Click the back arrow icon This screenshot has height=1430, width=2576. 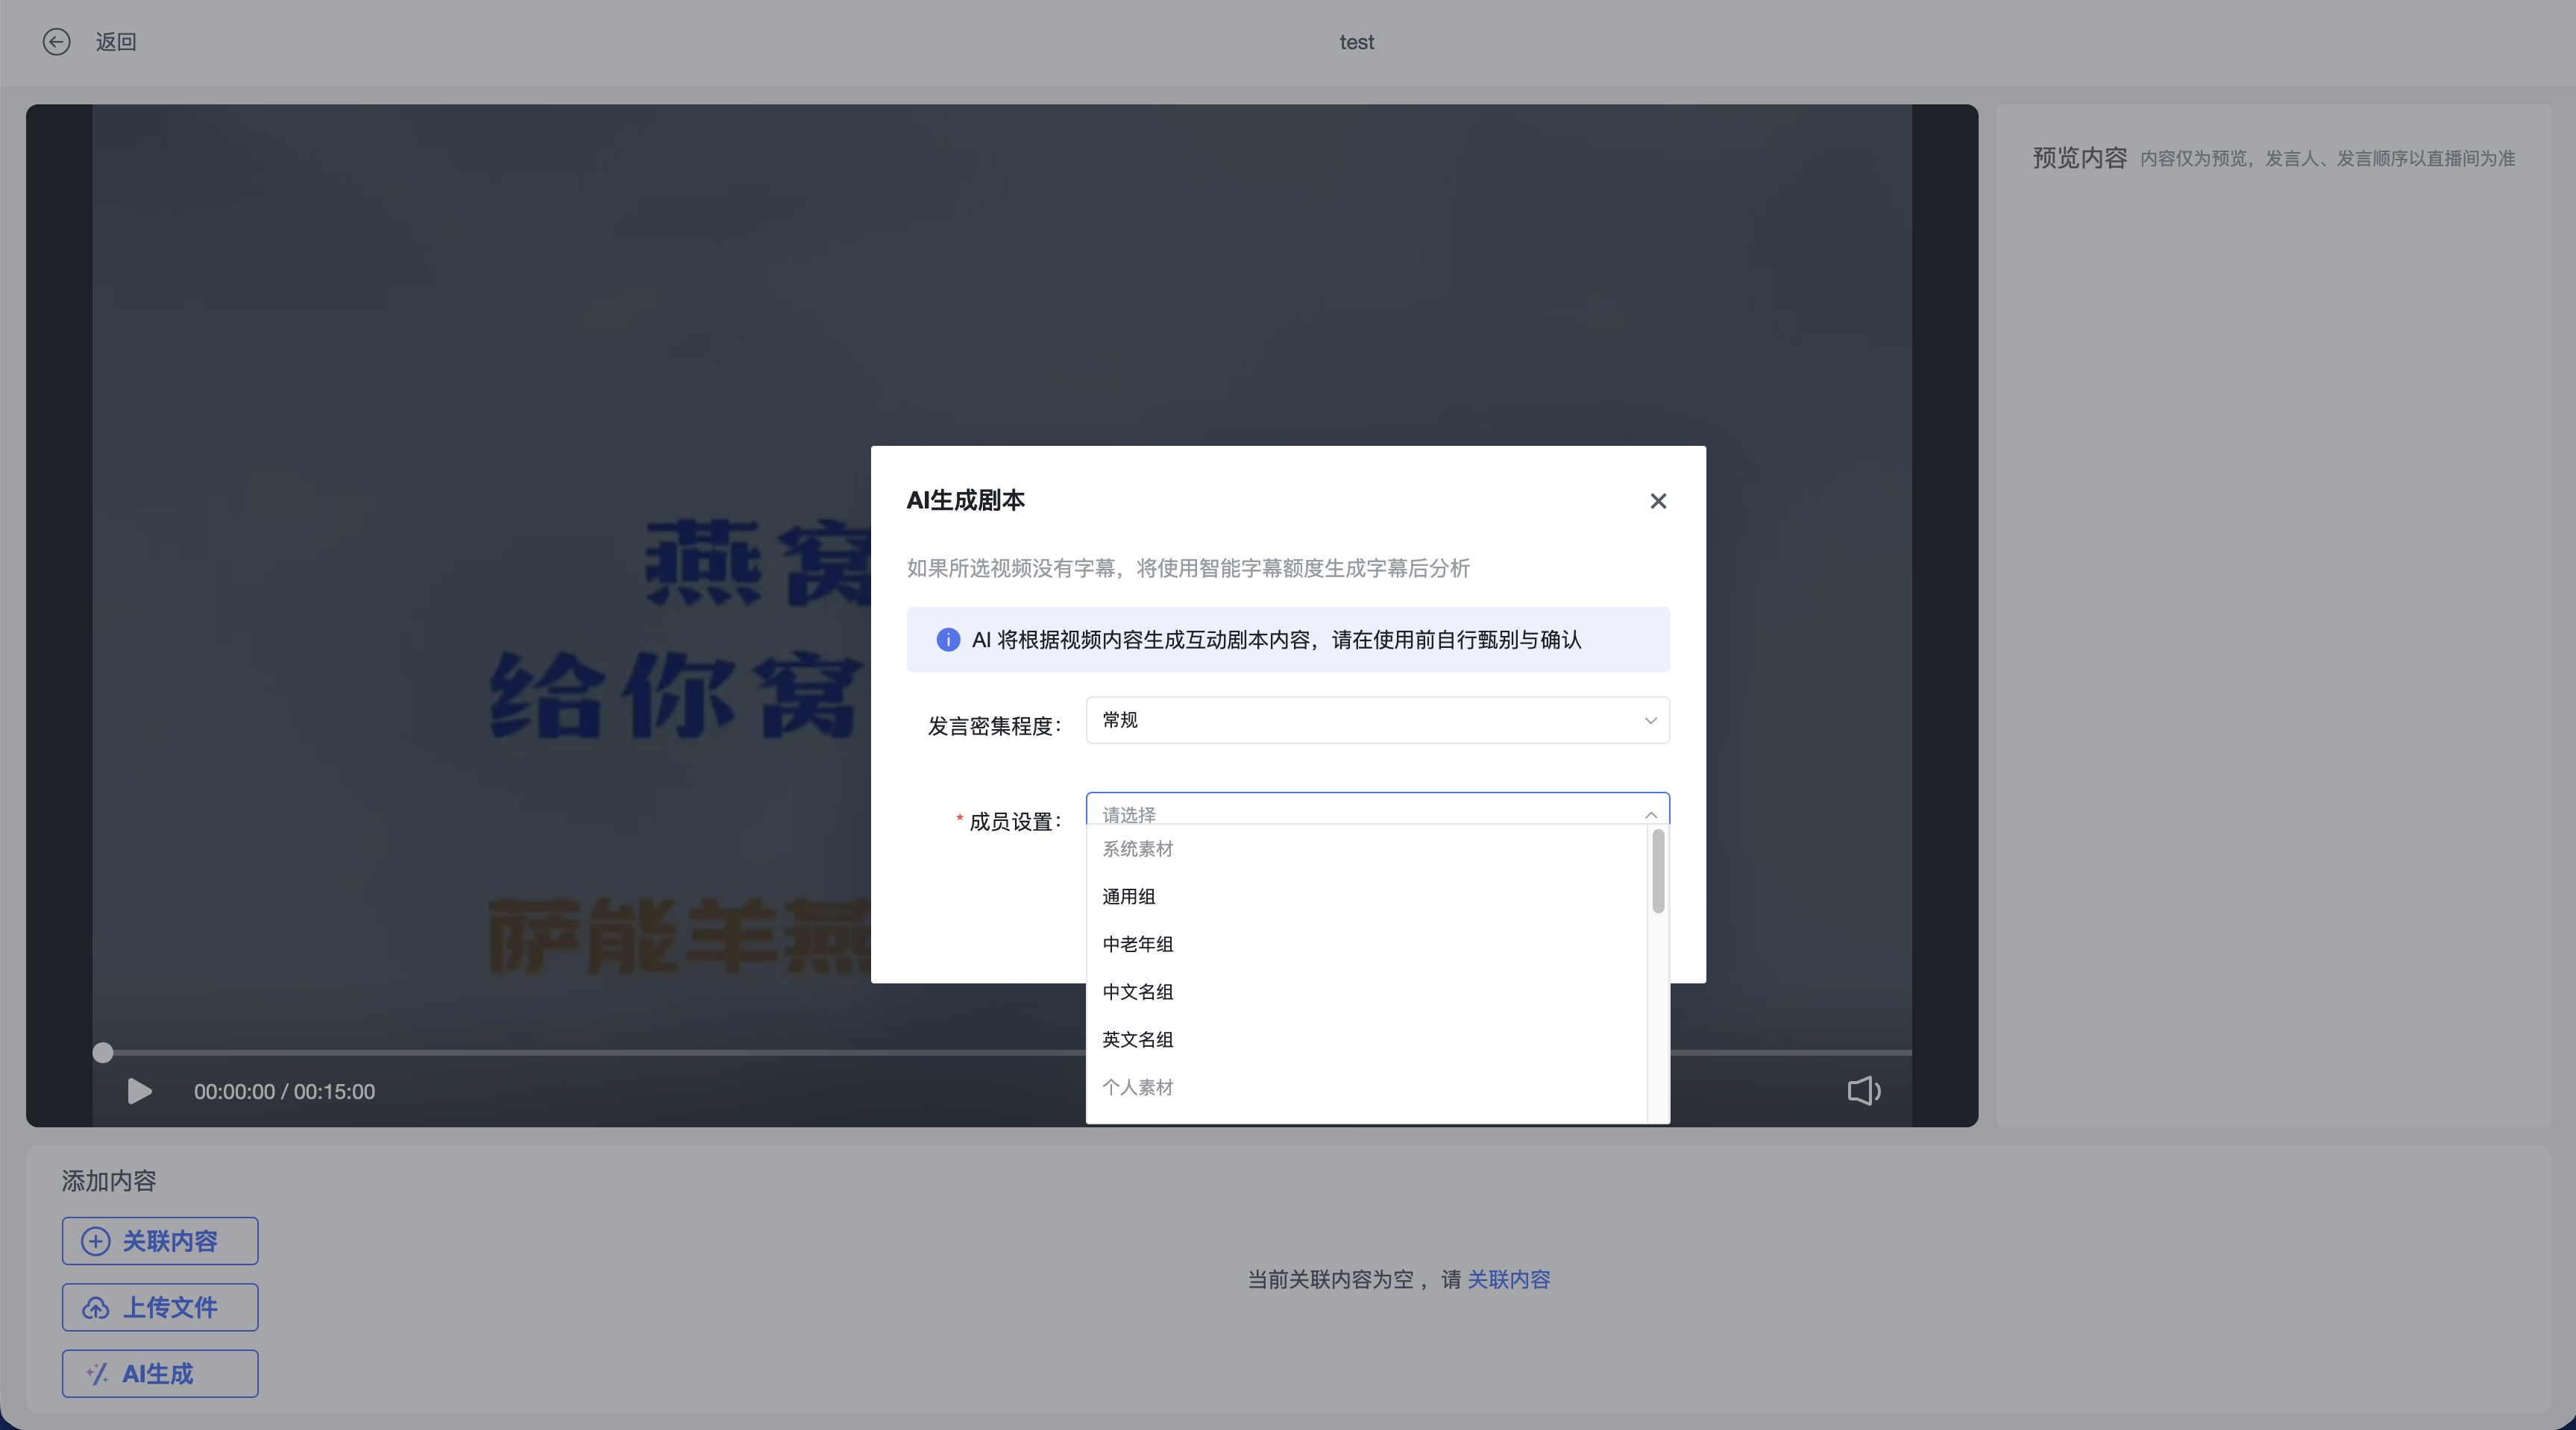56,41
